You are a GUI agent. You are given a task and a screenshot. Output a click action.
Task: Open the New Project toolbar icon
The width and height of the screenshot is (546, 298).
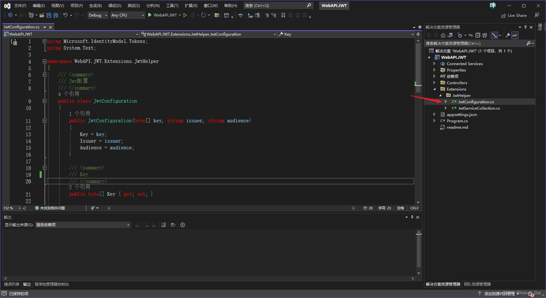pyautogui.click(x=31, y=15)
